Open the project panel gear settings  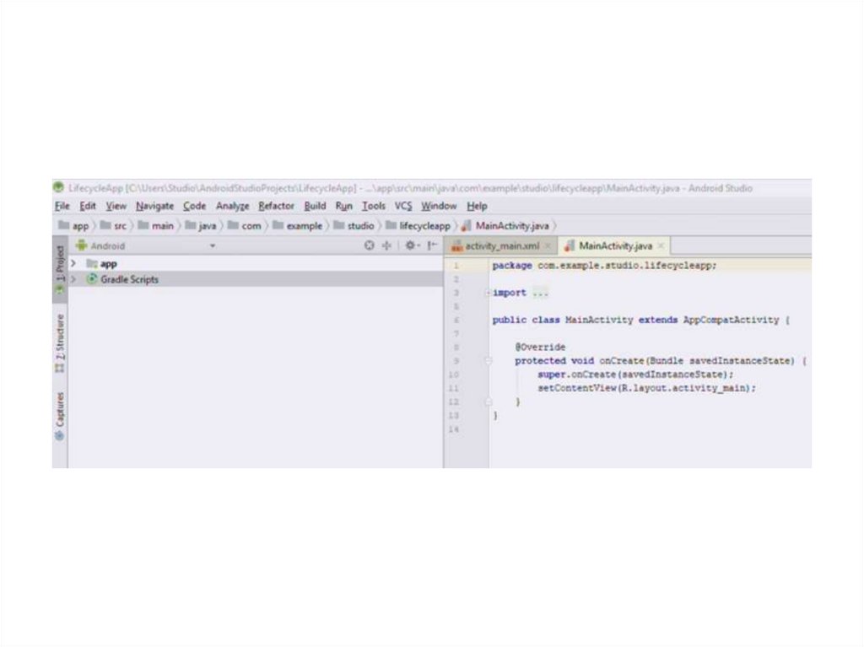click(x=412, y=245)
